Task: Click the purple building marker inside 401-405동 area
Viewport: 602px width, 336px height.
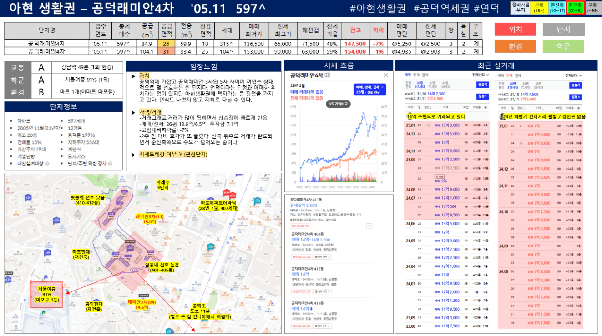Action: [x=130, y=249]
